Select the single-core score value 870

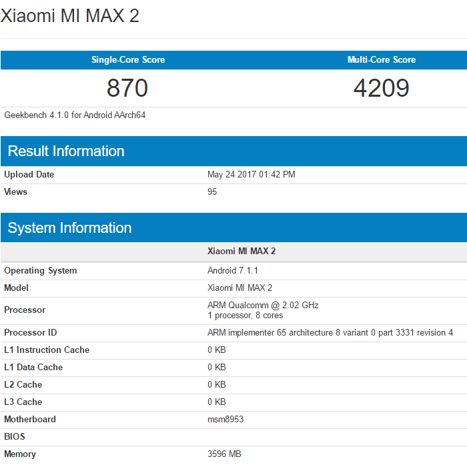pos(127,88)
